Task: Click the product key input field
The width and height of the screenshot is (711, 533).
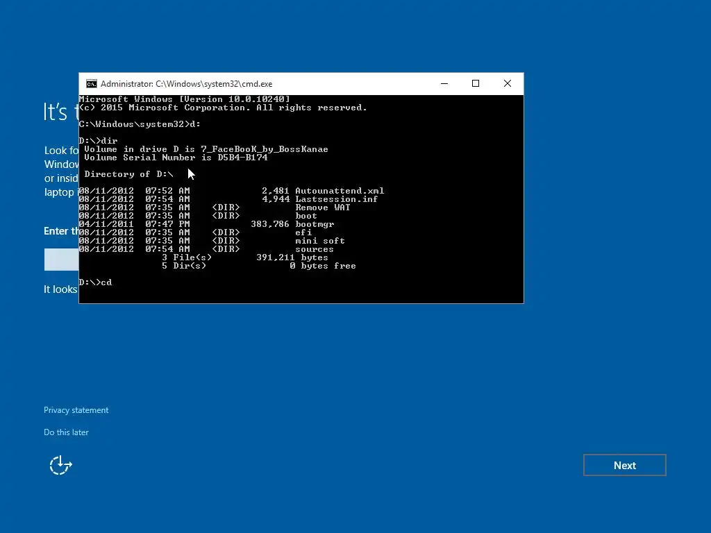Action: 61,260
